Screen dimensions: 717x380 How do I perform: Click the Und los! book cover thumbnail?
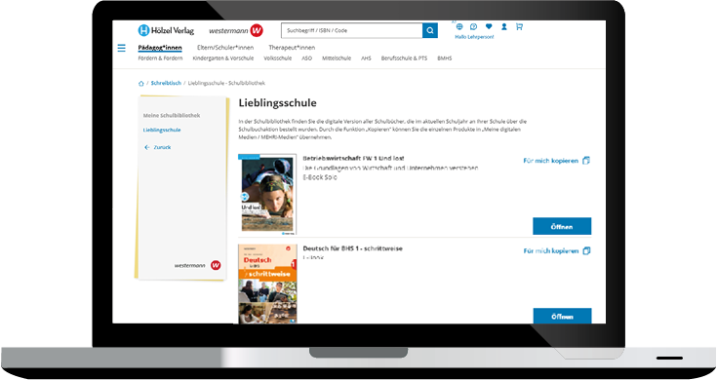pyautogui.click(x=267, y=194)
